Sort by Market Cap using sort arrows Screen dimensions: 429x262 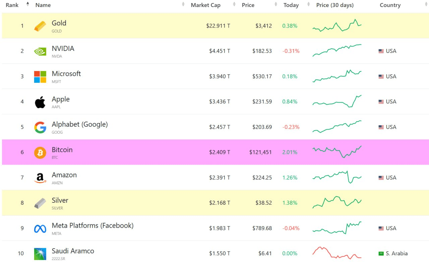tap(234, 4)
